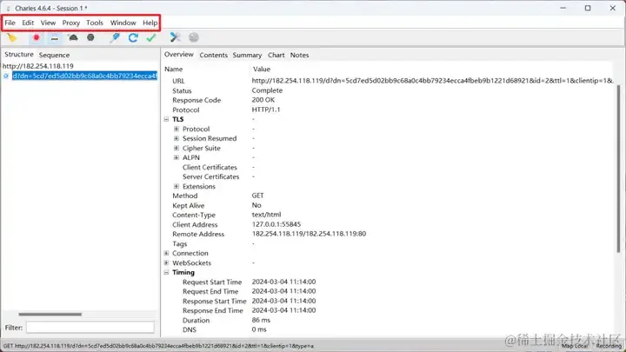The image size is (626, 352).
Task: Select the Duration value 86 ms
Action: [261, 320]
